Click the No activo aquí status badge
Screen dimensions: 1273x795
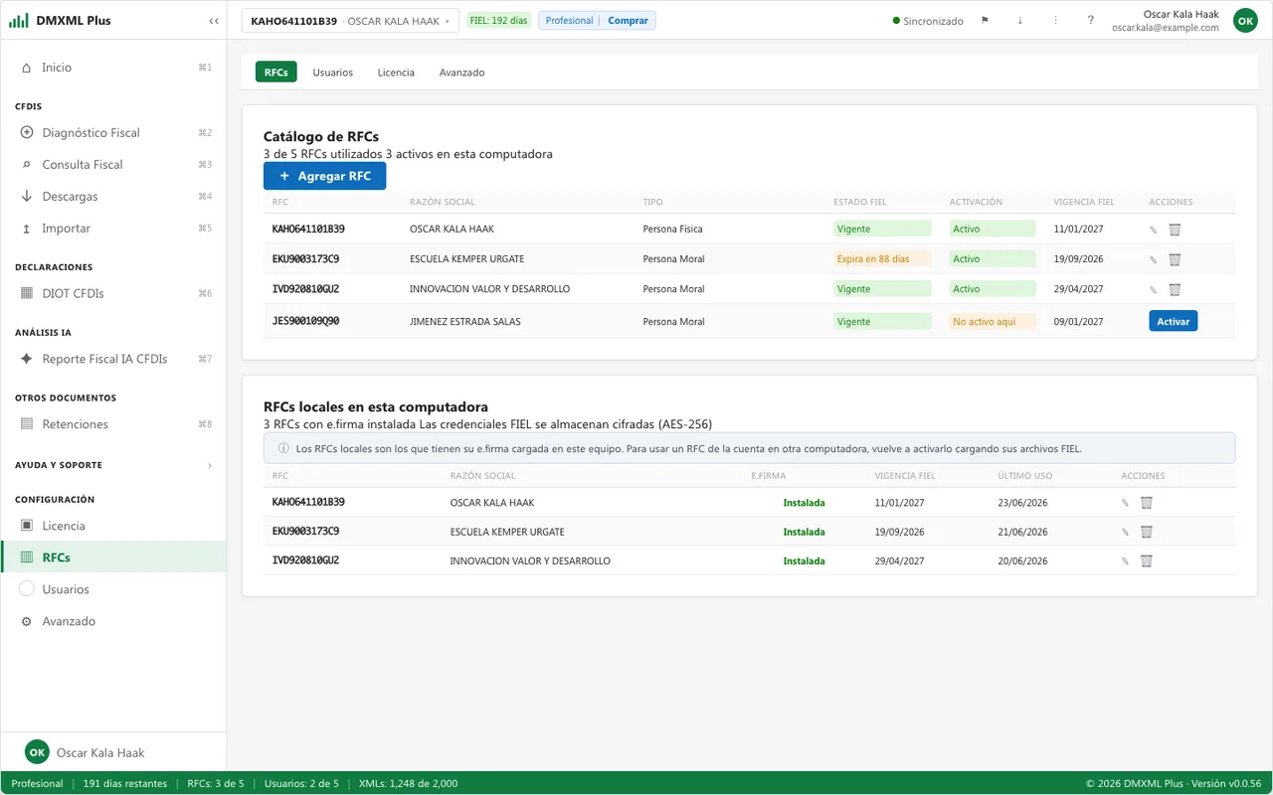click(993, 322)
